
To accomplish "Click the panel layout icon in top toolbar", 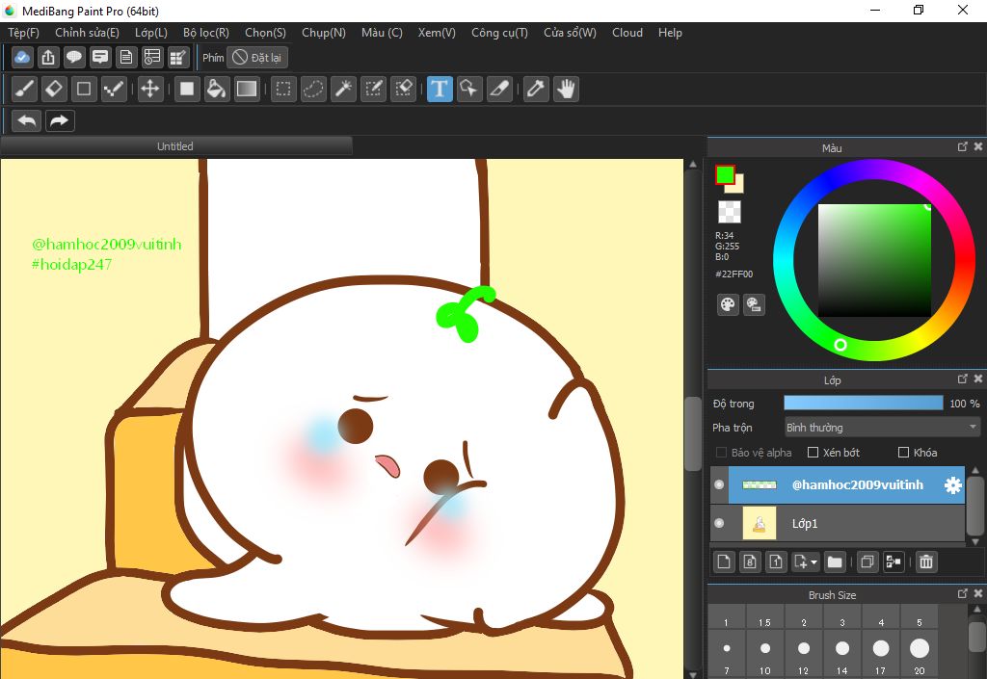I will pyautogui.click(x=151, y=57).
